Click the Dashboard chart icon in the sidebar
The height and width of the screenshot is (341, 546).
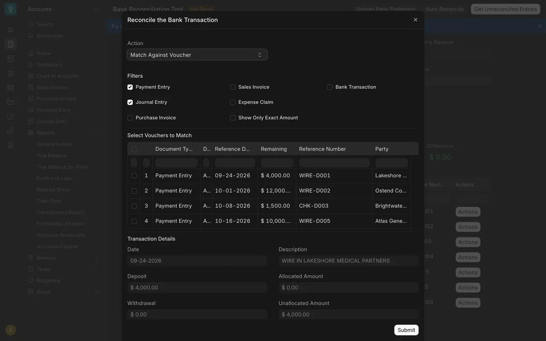pyautogui.click(x=31, y=65)
